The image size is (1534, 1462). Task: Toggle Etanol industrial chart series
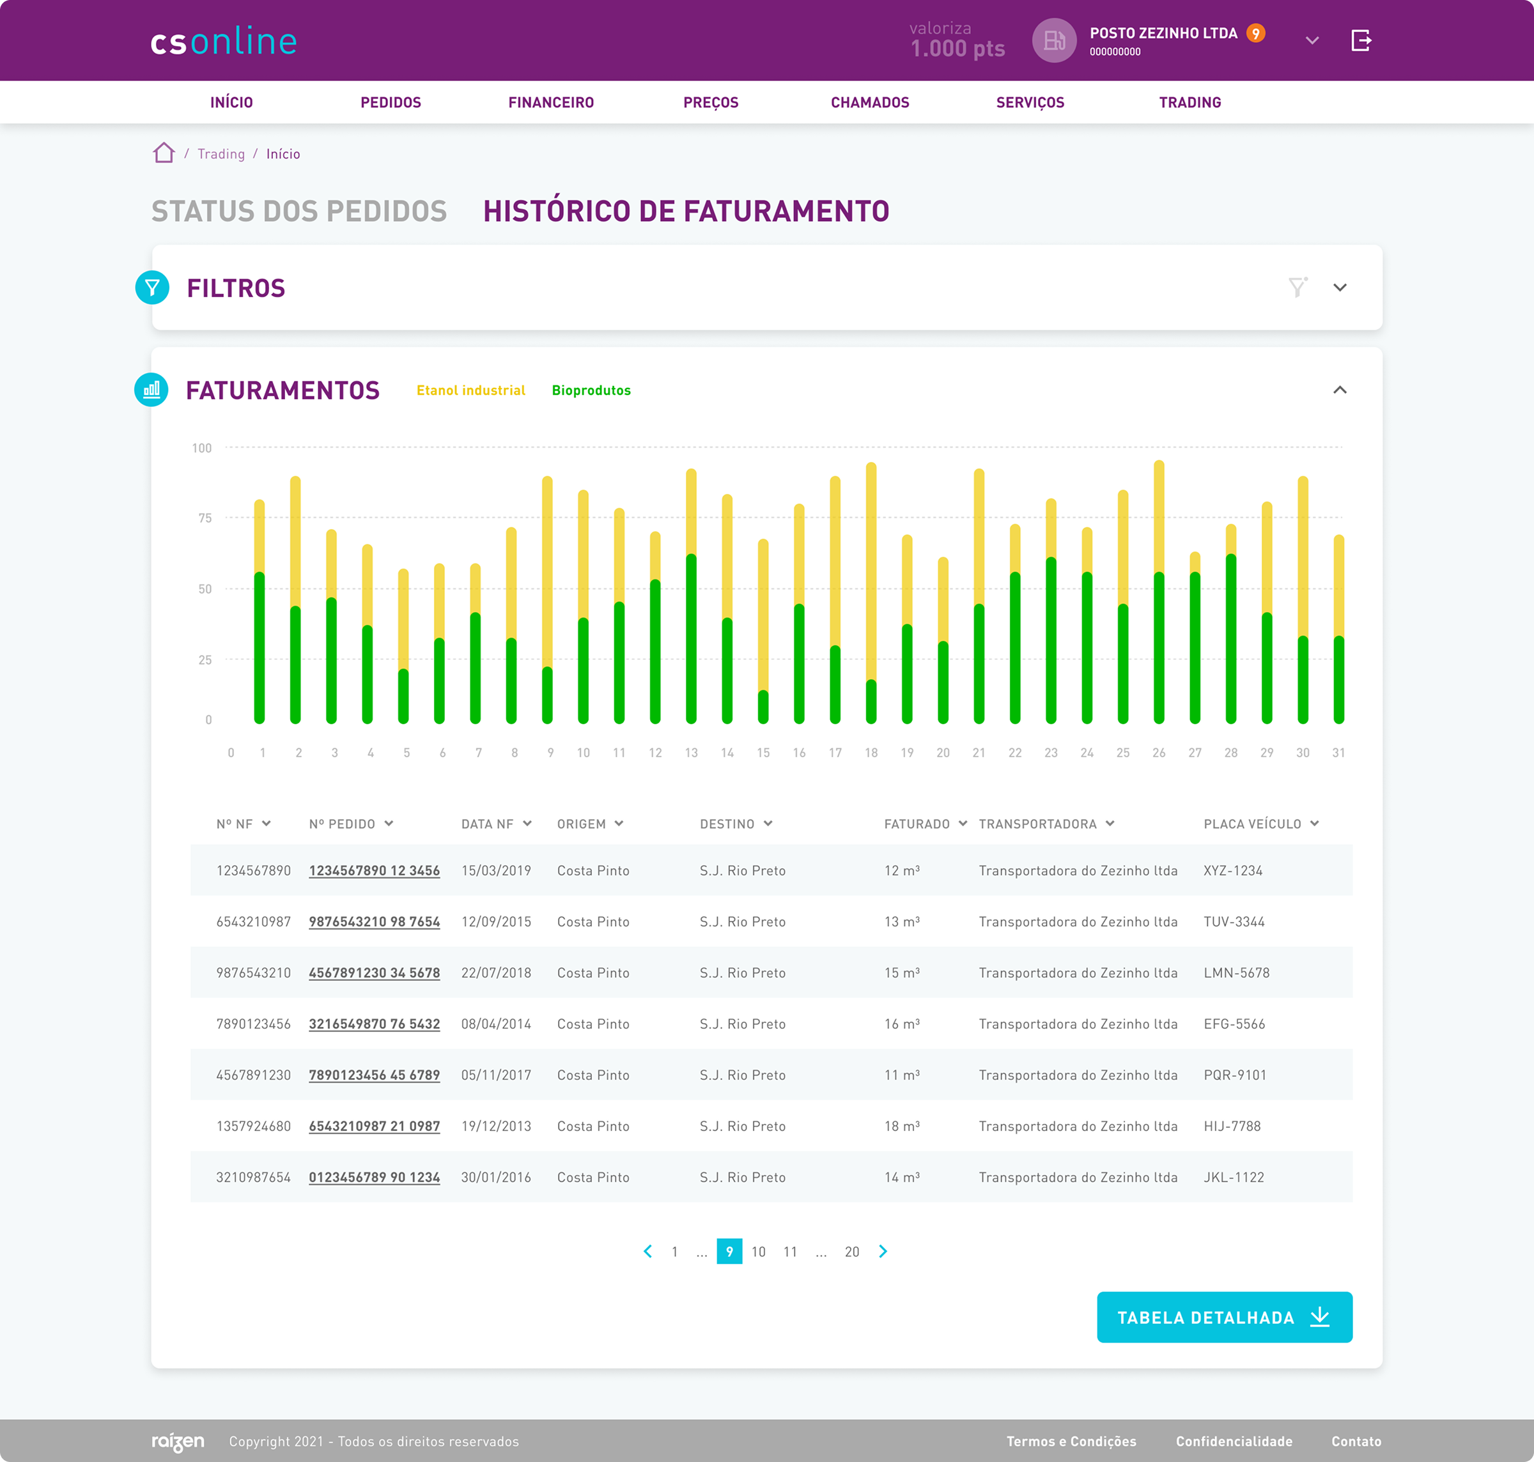(471, 390)
